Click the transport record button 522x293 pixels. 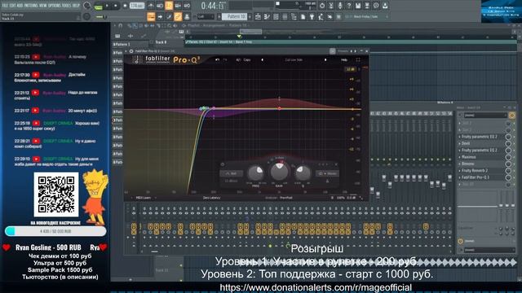point(125,6)
